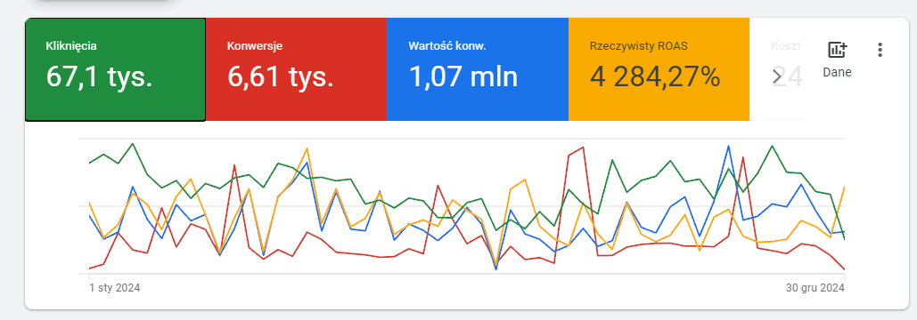Click the 1 sty 2024 axis label
The width and height of the screenshot is (917, 320).
pyautogui.click(x=115, y=288)
